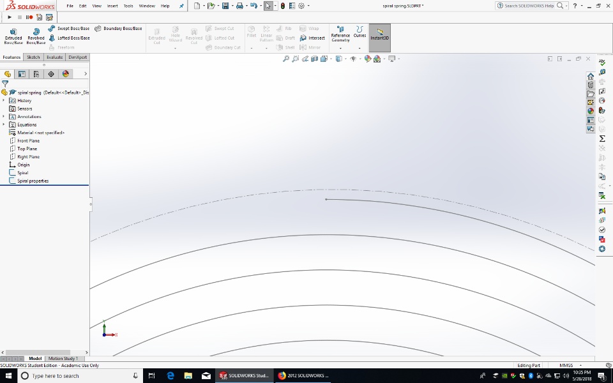Toggle the Select cursor tool
This screenshot has width=613, height=383.
(x=268, y=6)
